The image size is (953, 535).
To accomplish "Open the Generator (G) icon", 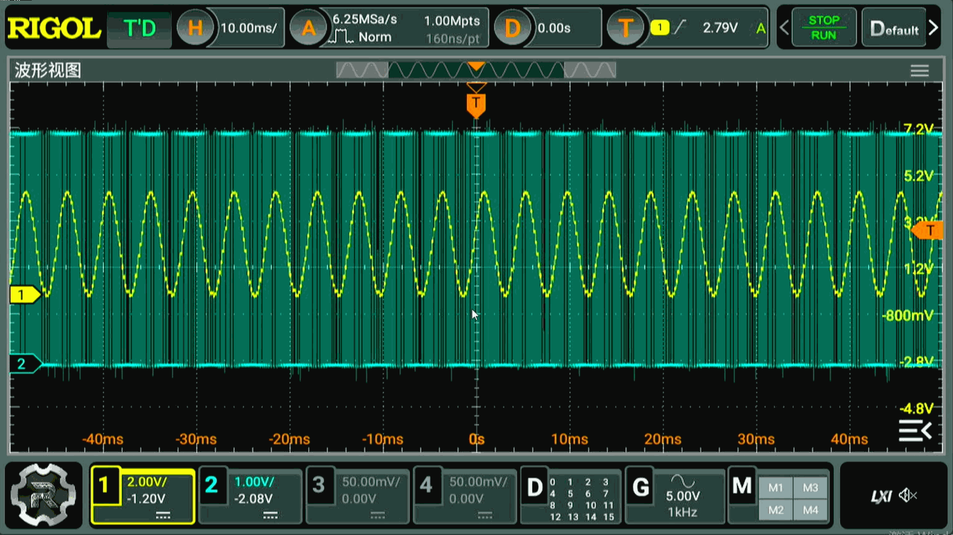I will tap(641, 487).
